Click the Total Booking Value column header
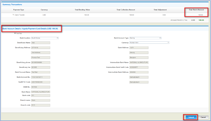This screenshot has height=121, width=211. (82, 10)
